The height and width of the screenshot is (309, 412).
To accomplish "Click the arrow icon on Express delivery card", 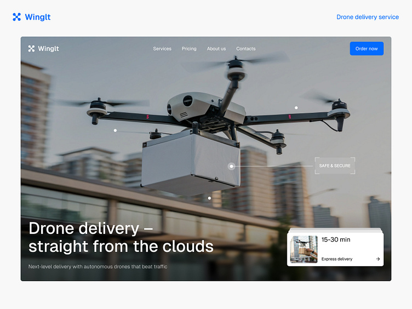I will 378,259.
